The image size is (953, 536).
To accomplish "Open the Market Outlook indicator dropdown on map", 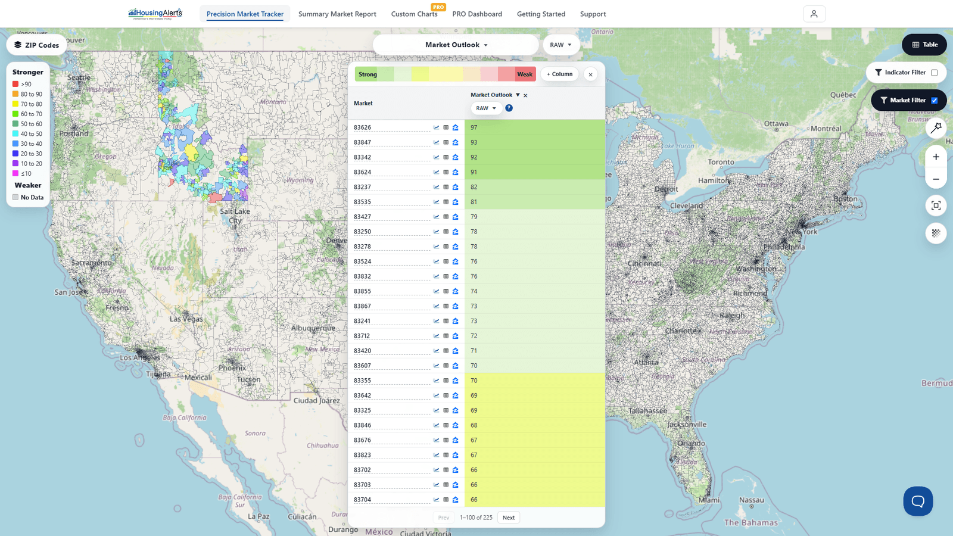I will point(456,45).
